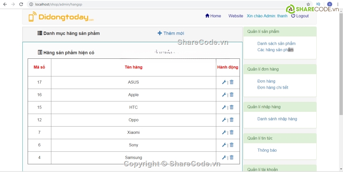Click ID cell 16
This screenshot has width=343, height=172.
39,95
